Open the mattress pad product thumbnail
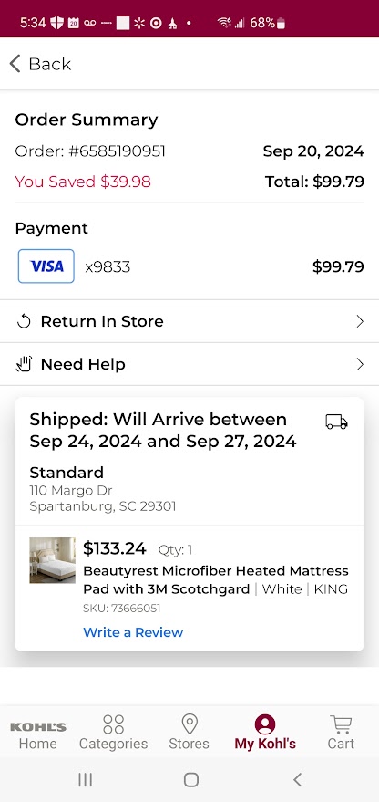 pos(52,560)
